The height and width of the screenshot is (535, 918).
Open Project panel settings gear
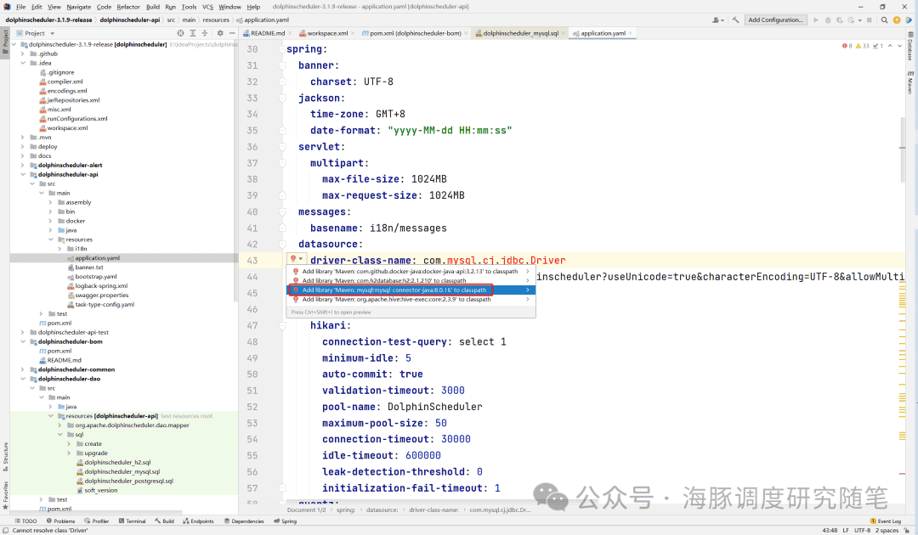coord(220,33)
